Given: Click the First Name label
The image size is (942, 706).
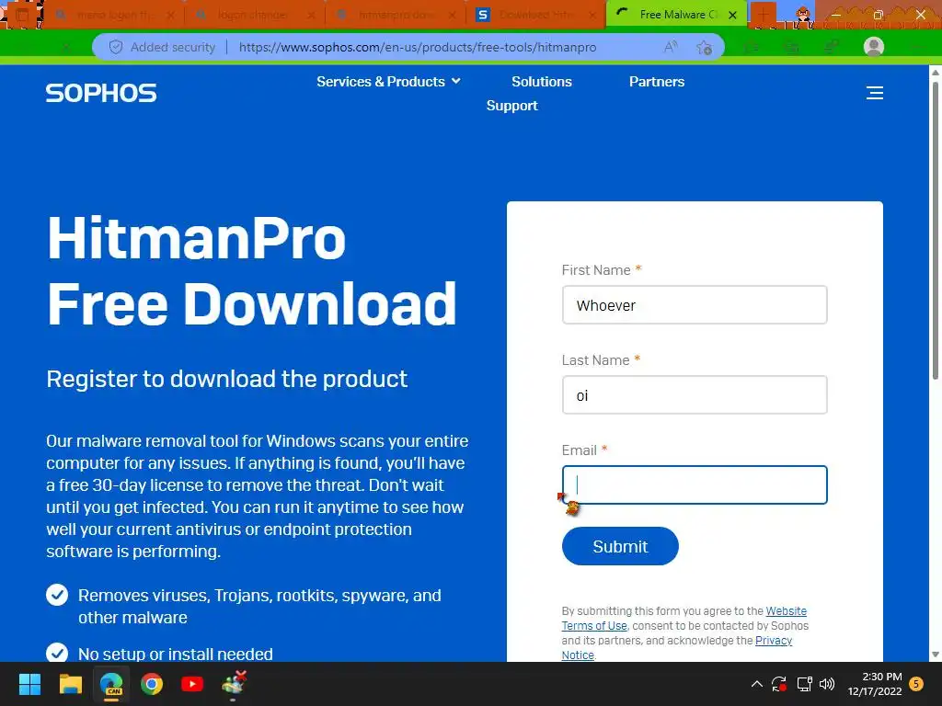Looking at the screenshot, I should pos(596,270).
